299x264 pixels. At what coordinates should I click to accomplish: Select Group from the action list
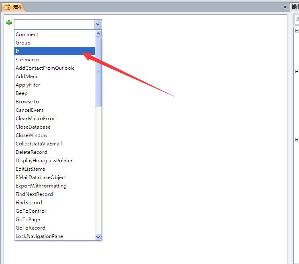[54, 43]
